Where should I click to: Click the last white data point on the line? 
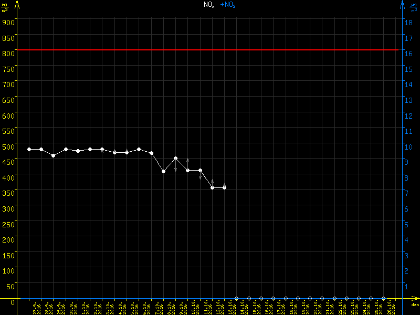point(224,187)
